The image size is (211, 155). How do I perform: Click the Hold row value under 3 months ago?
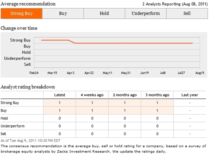coord(157,119)
